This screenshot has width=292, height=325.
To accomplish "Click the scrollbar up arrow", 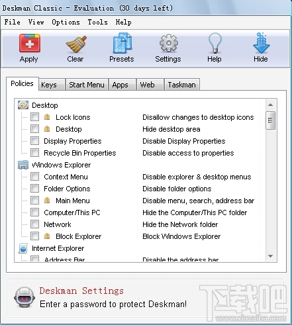I will point(270,105).
